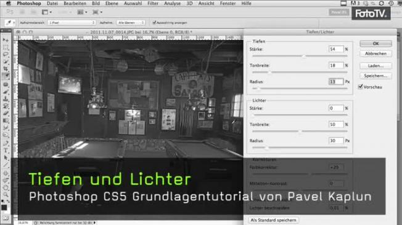The height and width of the screenshot is (225, 402).
Task: Select the Blur tool
Action: coord(6,127)
